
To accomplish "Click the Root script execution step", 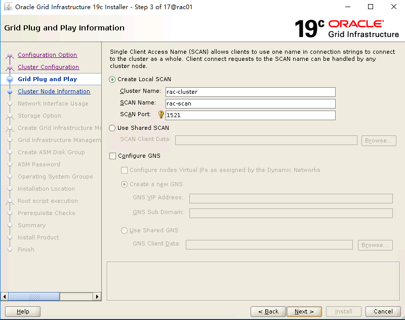I will [48, 201].
